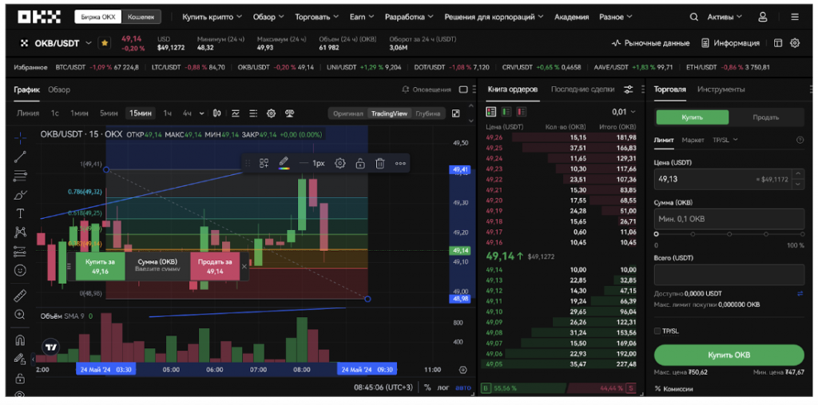Open the user profile icon
The image size is (818, 405).
763,17
